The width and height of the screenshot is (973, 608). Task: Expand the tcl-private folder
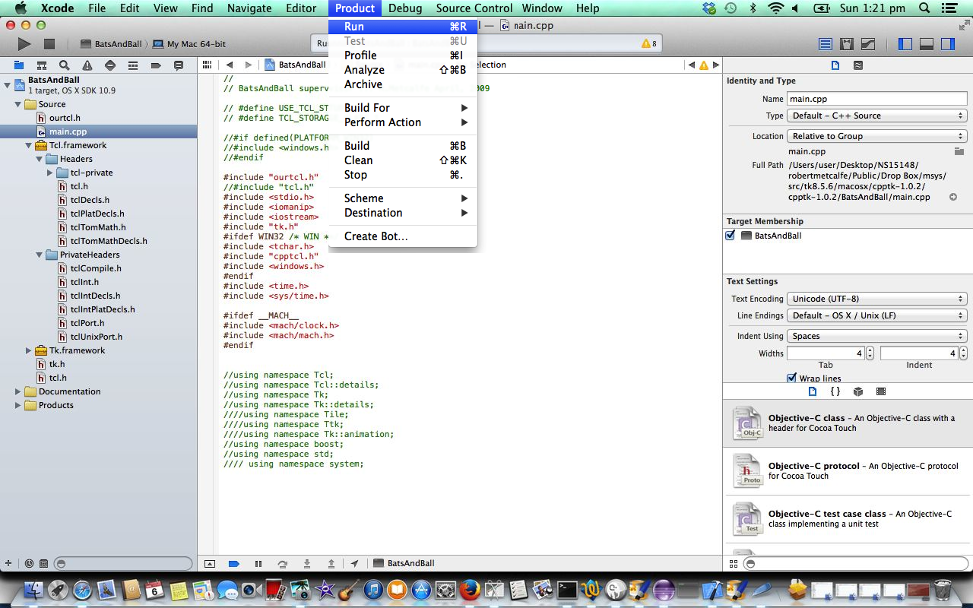[x=50, y=173]
